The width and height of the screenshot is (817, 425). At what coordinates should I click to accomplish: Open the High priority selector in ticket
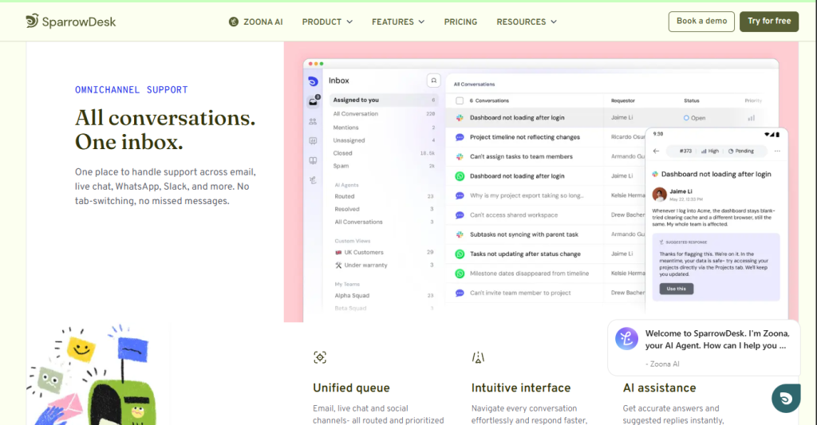coord(709,151)
